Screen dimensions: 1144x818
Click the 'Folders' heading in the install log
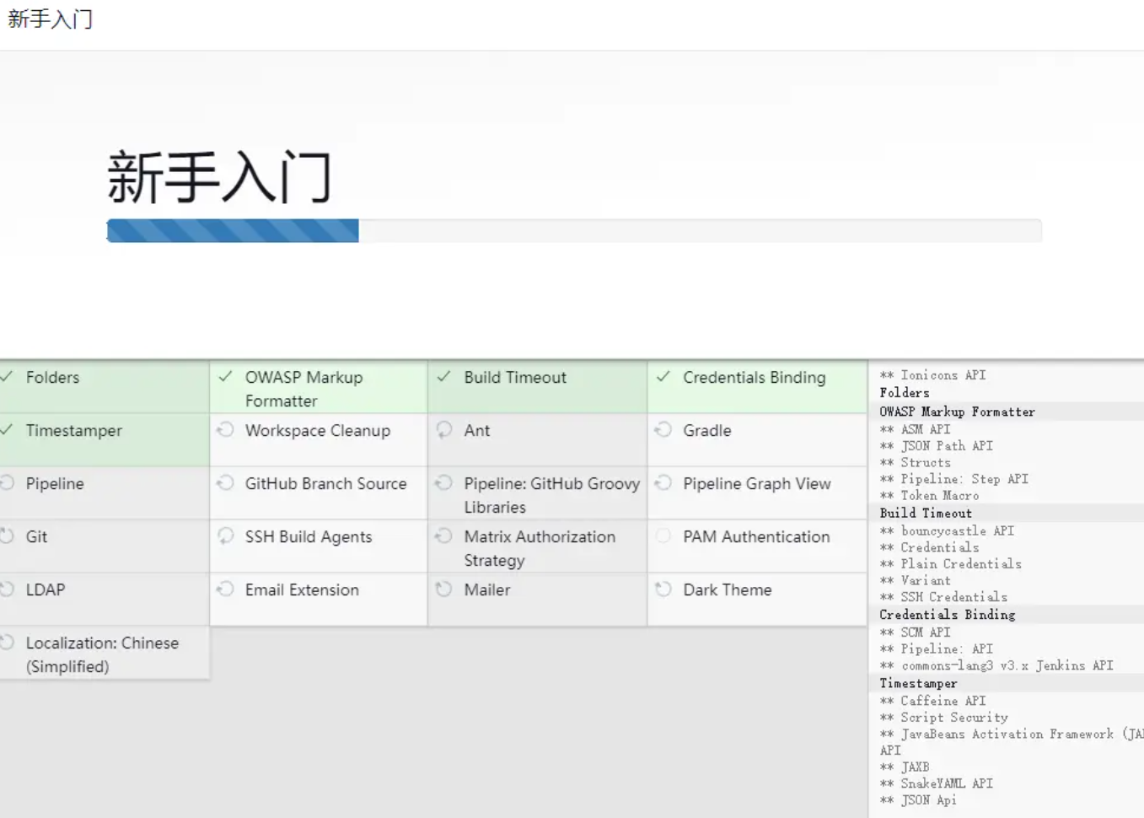[905, 393]
